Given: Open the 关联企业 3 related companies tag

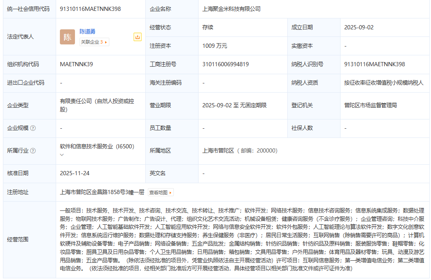Looking at the screenshot, I should 94,42.
